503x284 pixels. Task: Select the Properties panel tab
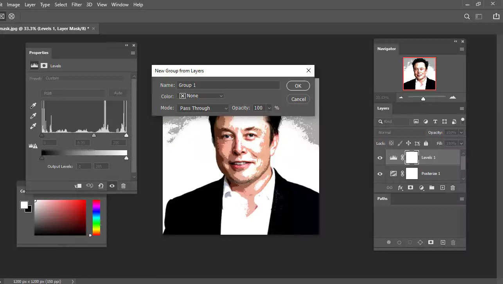click(x=39, y=53)
